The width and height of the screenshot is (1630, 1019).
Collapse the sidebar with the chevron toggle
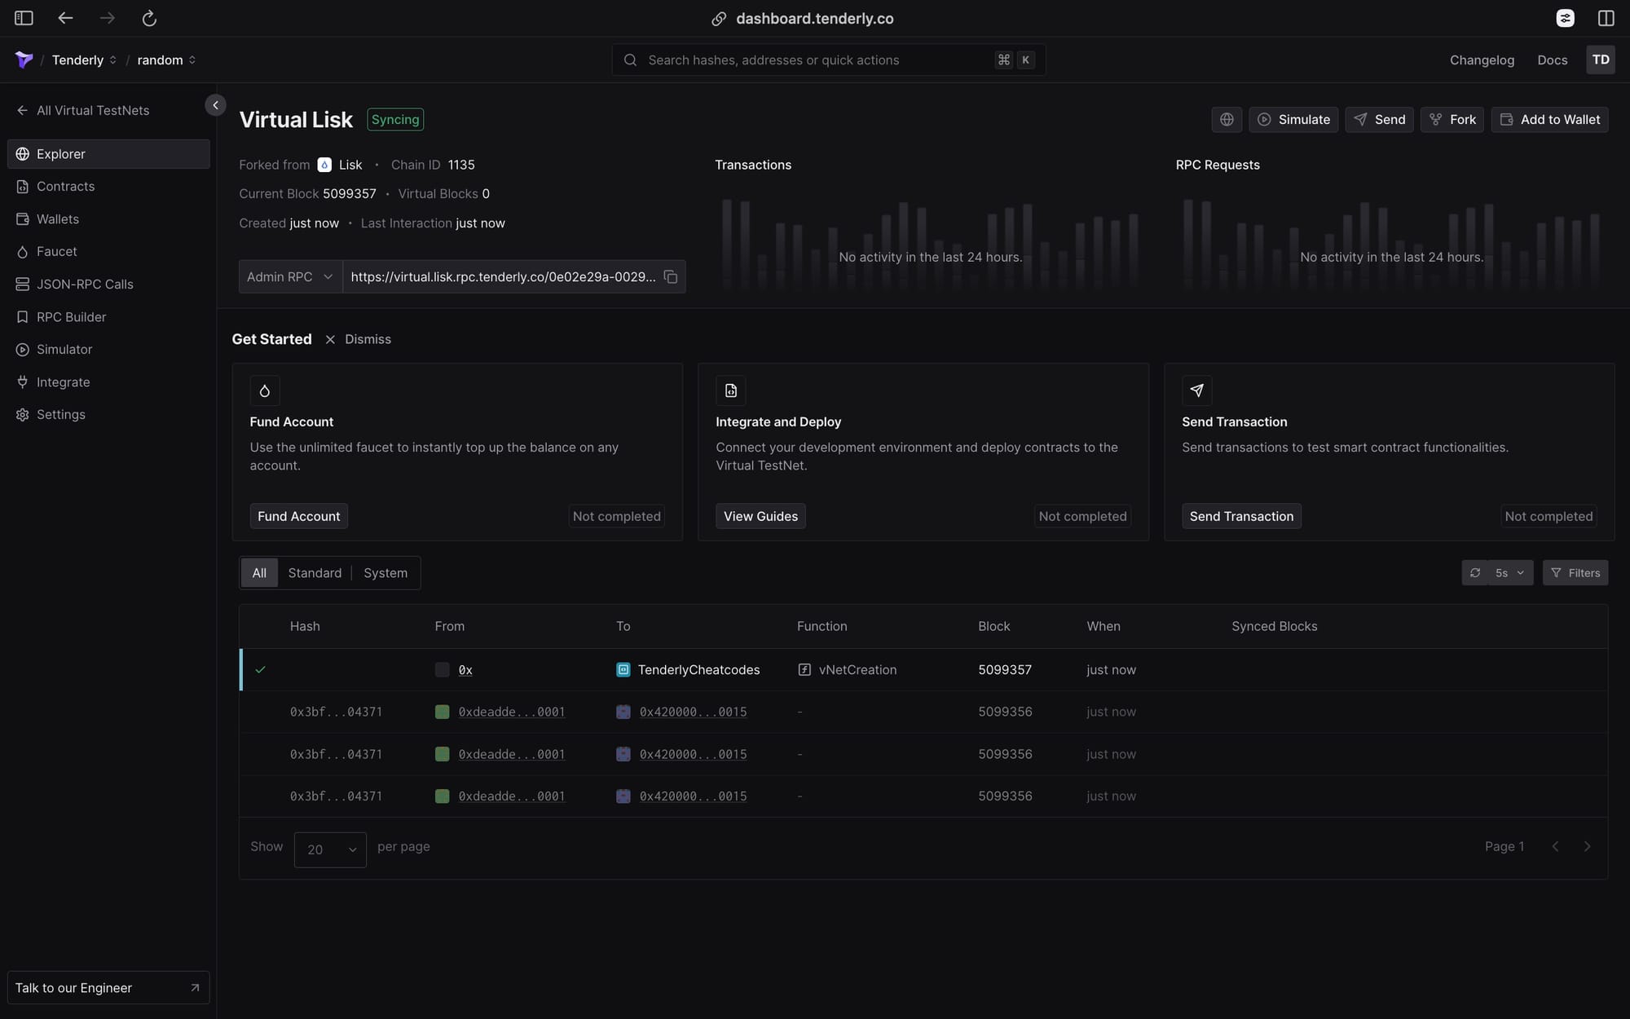[x=215, y=104]
